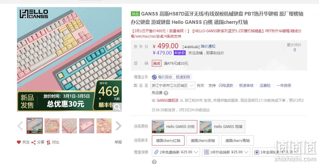Click the 举报 report link

tap(118, 142)
